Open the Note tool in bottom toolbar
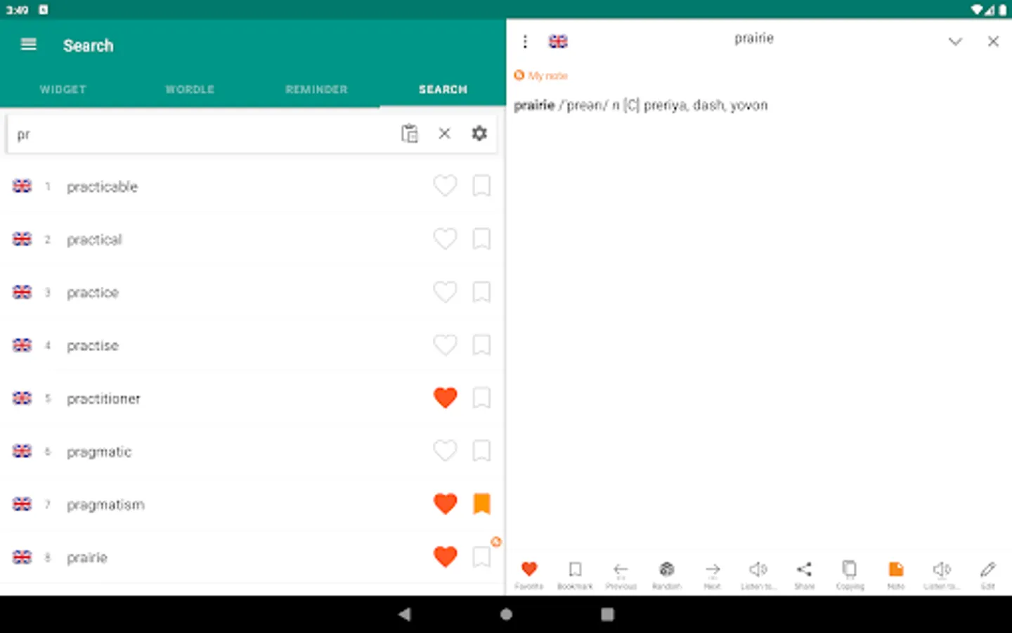 [896, 574]
